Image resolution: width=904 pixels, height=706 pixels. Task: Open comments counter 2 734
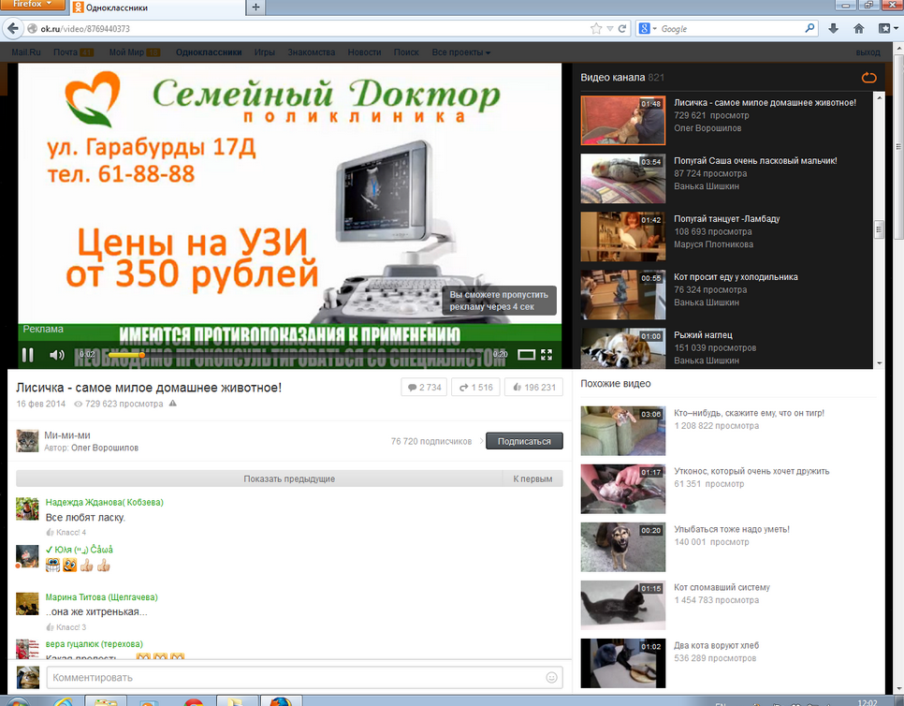[424, 387]
